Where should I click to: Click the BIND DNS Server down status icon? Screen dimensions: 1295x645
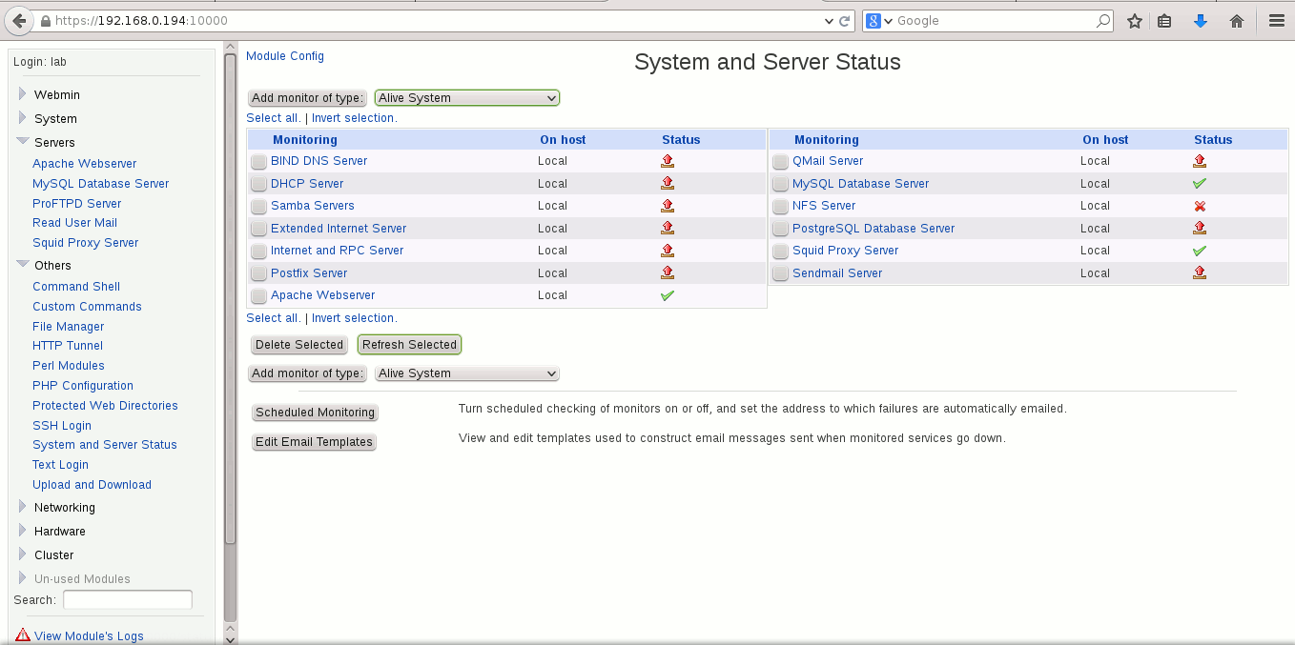coord(668,161)
